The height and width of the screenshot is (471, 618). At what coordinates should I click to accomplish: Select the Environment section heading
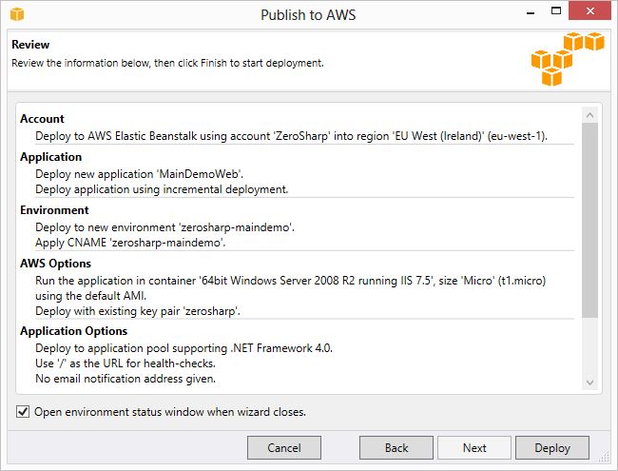coord(54,210)
